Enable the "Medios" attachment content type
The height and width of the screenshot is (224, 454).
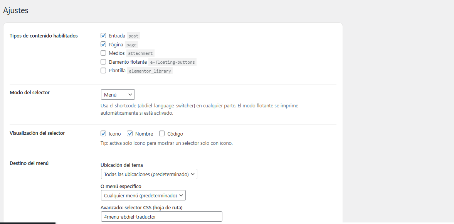click(x=103, y=53)
